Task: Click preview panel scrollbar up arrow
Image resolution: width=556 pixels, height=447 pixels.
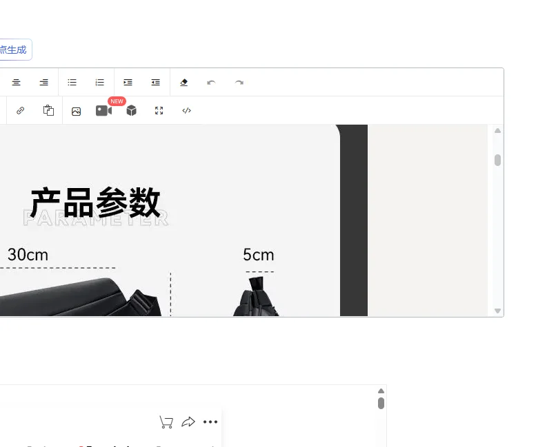Action: point(381,391)
